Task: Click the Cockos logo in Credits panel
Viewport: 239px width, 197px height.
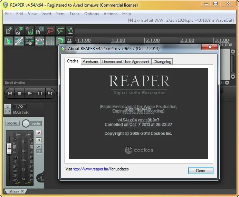Action: [139, 150]
